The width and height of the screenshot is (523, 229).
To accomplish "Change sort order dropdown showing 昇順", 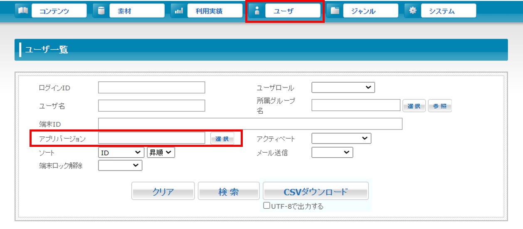I will pyautogui.click(x=161, y=153).
